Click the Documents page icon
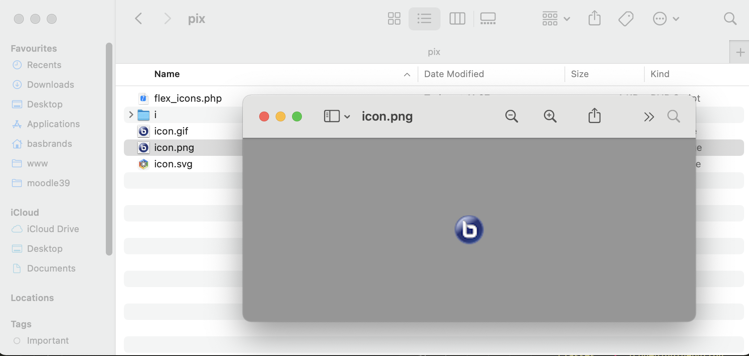 point(17,268)
